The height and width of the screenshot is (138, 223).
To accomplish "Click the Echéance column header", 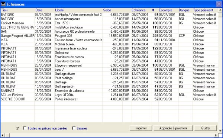I will tap(139, 10).
